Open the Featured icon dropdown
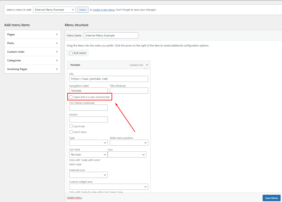 click(88, 175)
